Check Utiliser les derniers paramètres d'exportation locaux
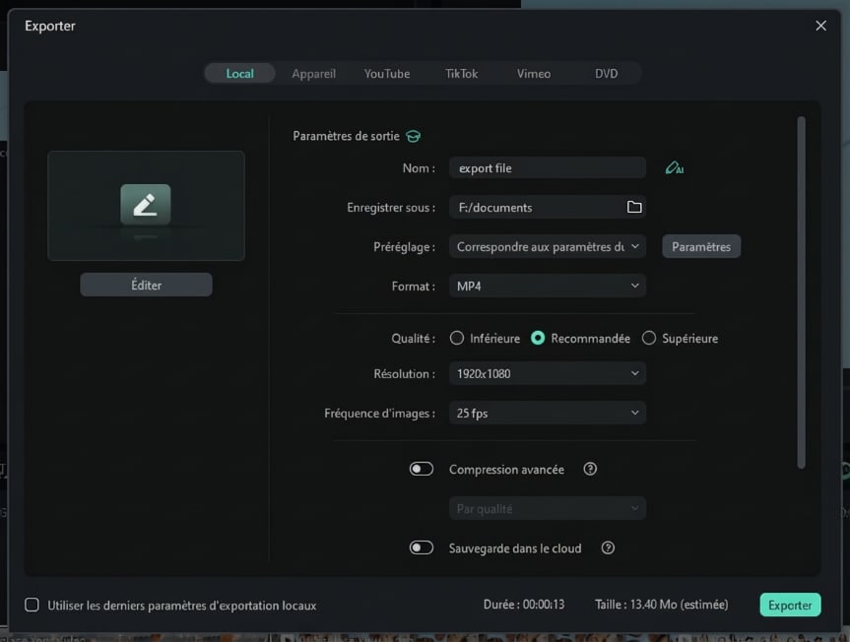The height and width of the screenshot is (642, 850). click(31, 605)
